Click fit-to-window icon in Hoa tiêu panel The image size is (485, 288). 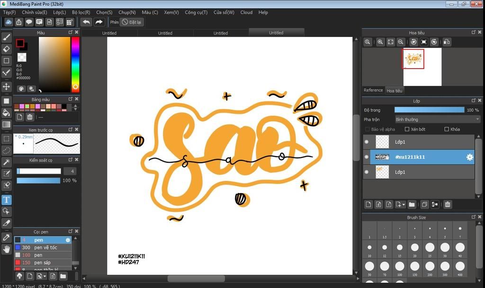(x=391, y=42)
